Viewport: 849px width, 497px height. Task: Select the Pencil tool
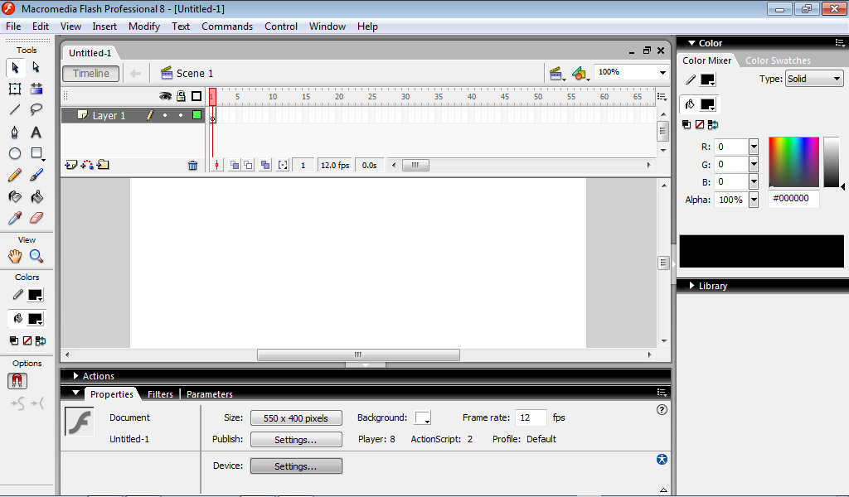click(x=15, y=176)
